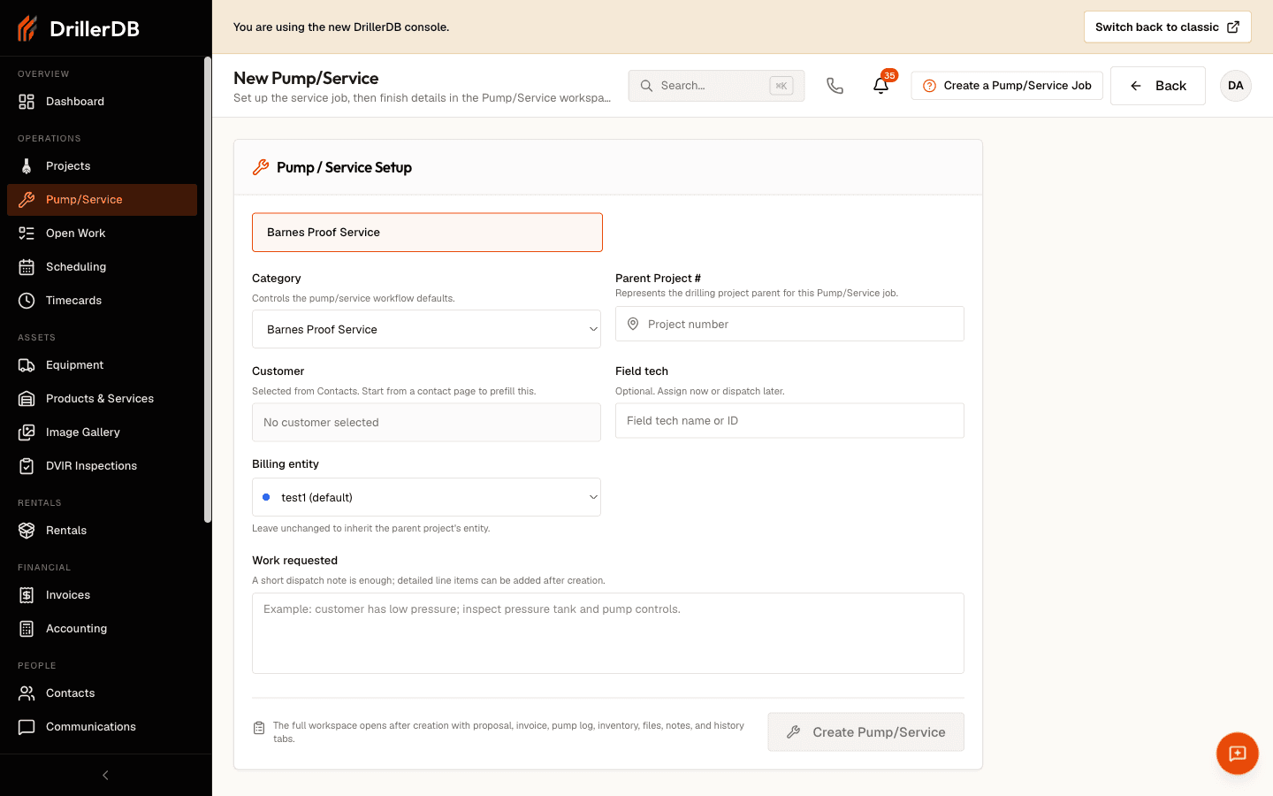Click the Invoices icon in the sidebar
The image size is (1273, 796).
[x=27, y=595]
